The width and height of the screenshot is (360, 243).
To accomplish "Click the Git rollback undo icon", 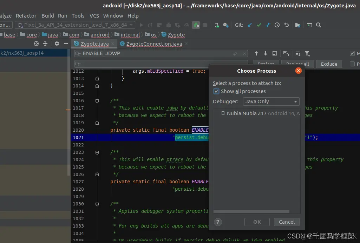I will point(286,25).
